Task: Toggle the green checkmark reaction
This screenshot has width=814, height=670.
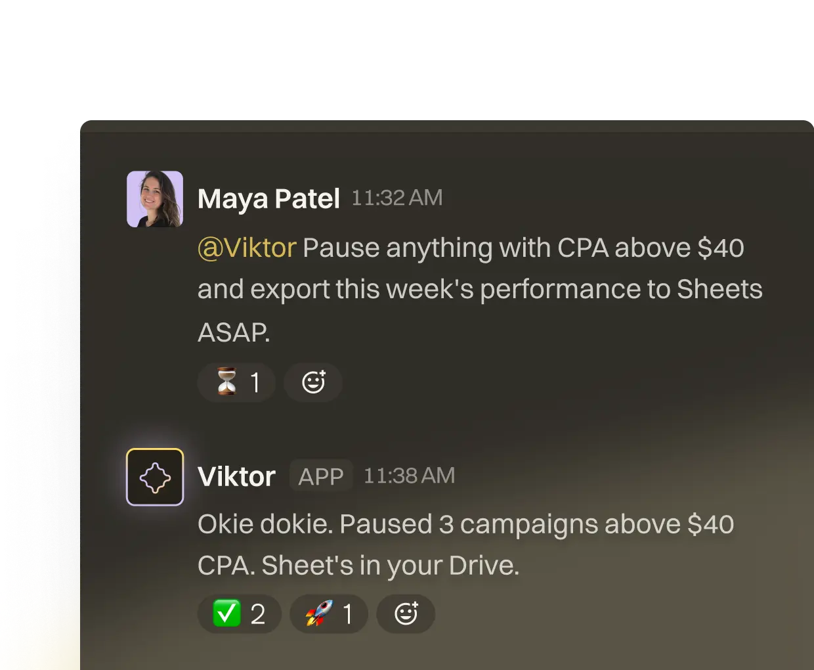Action: pos(240,614)
